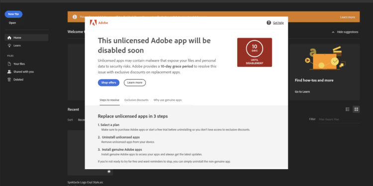Click '3. Install genuine Adobe apps' step
This screenshot has width=373, height=186.
(x=120, y=149)
